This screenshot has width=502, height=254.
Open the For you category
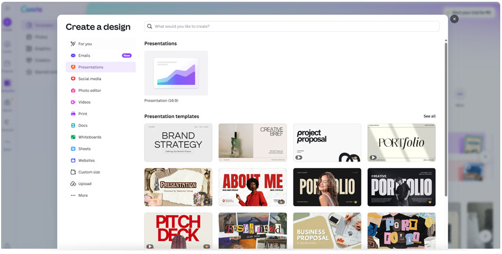(x=101, y=44)
